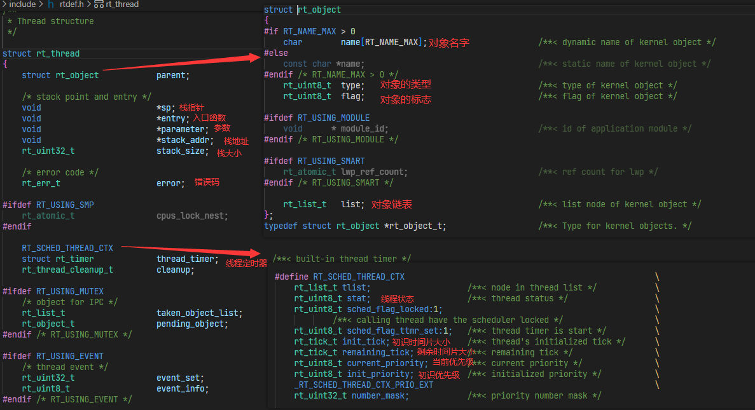
Task: Click the struct symbol icon before 'rt_thread' breadcrumb
Action: pos(98,4)
